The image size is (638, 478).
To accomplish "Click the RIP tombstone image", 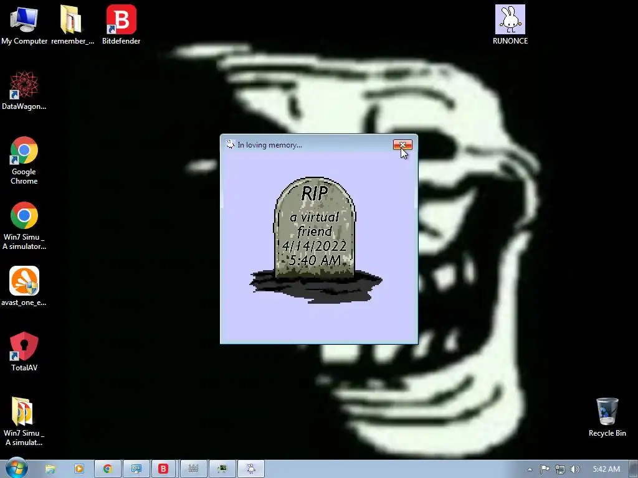I will [x=316, y=240].
